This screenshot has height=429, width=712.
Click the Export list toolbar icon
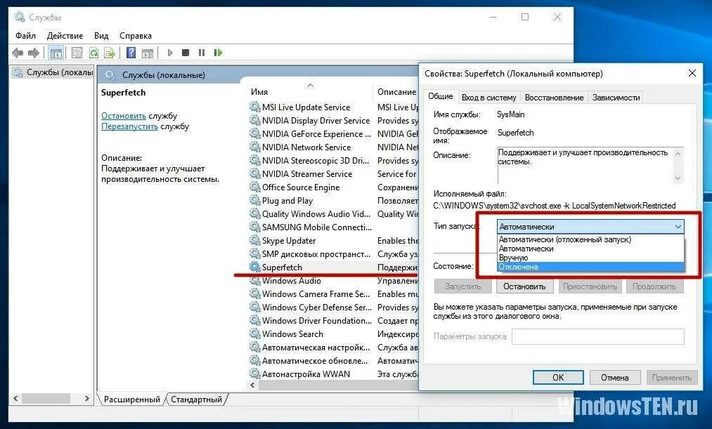(x=110, y=53)
